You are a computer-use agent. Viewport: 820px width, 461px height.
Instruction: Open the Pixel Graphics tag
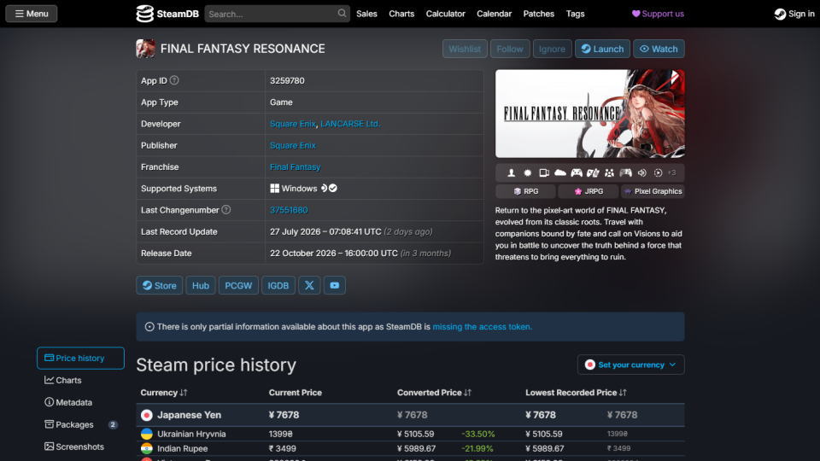pos(653,191)
